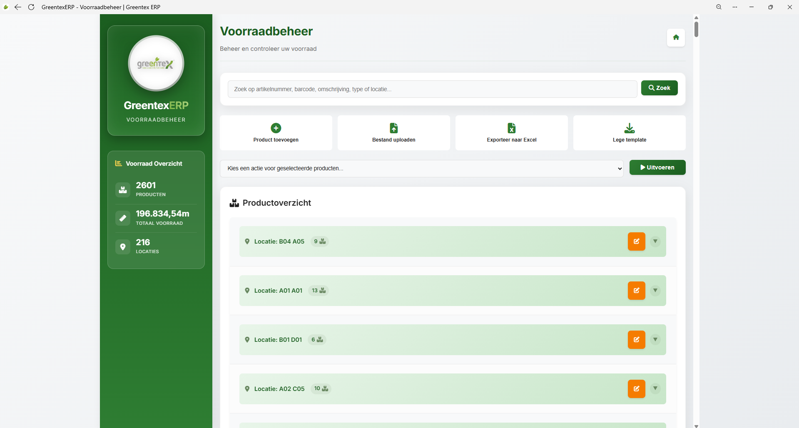This screenshot has width=799, height=428.
Task: Open the action dropdown for selected products
Action: [x=421, y=169]
